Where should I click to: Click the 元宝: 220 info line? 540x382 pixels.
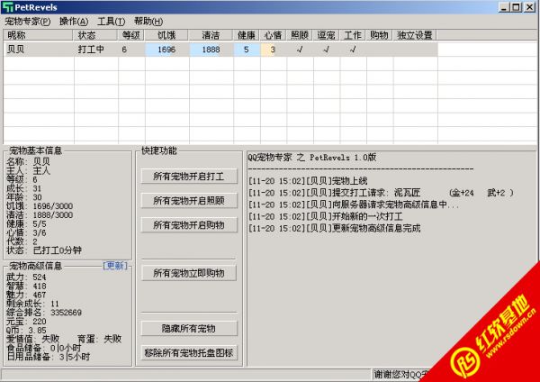click(x=26, y=322)
